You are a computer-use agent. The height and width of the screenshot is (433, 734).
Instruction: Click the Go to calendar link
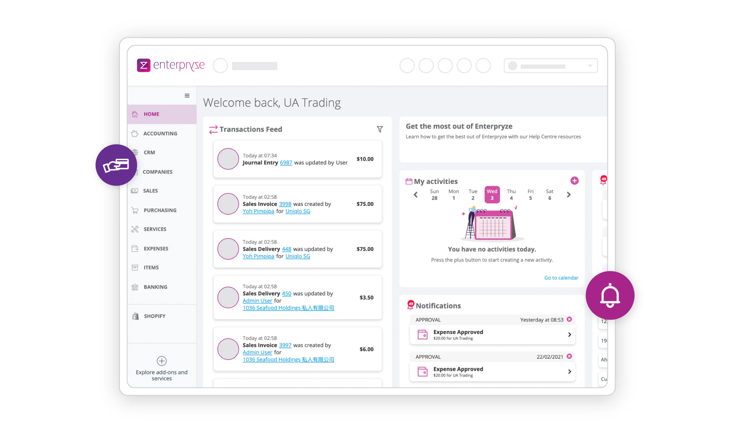pyautogui.click(x=561, y=277)
